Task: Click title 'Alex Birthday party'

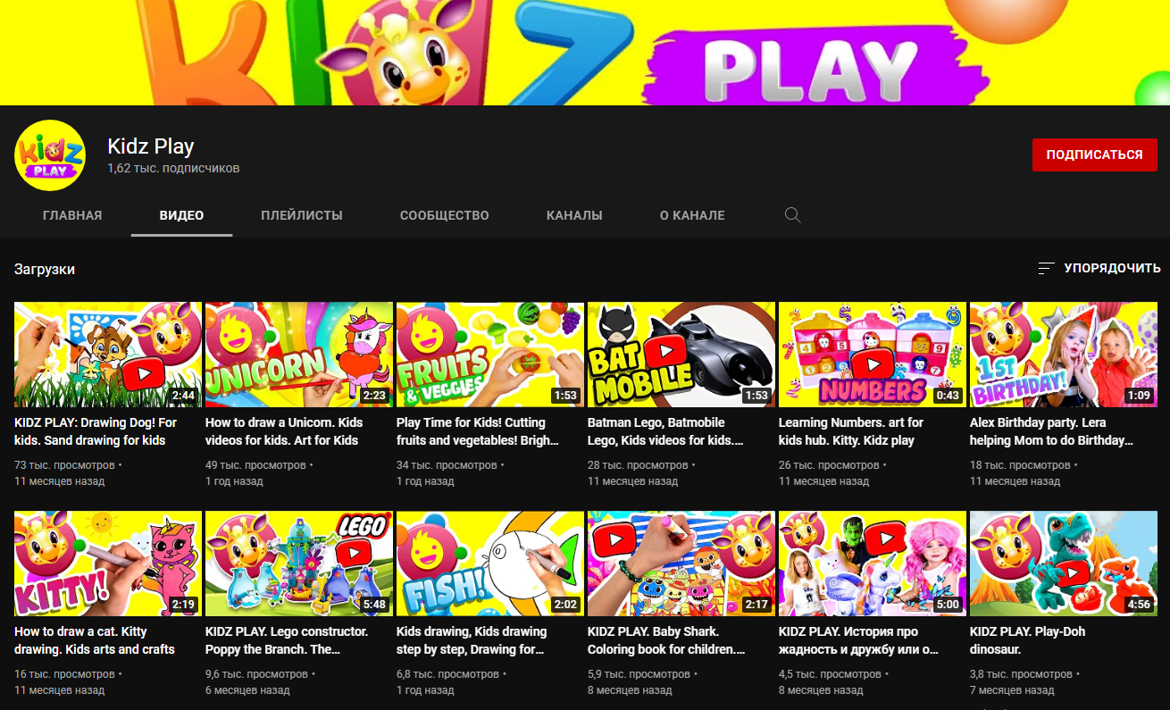Action: pos(1051,431)
